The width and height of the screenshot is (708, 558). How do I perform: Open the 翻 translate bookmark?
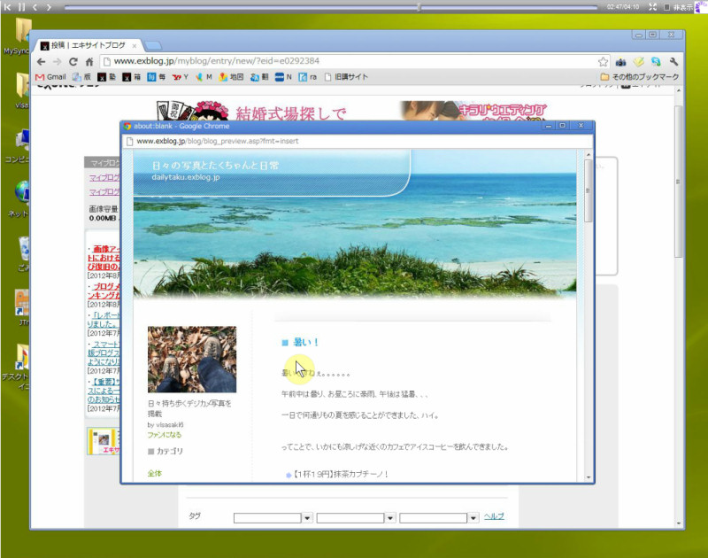pos(259,77)
